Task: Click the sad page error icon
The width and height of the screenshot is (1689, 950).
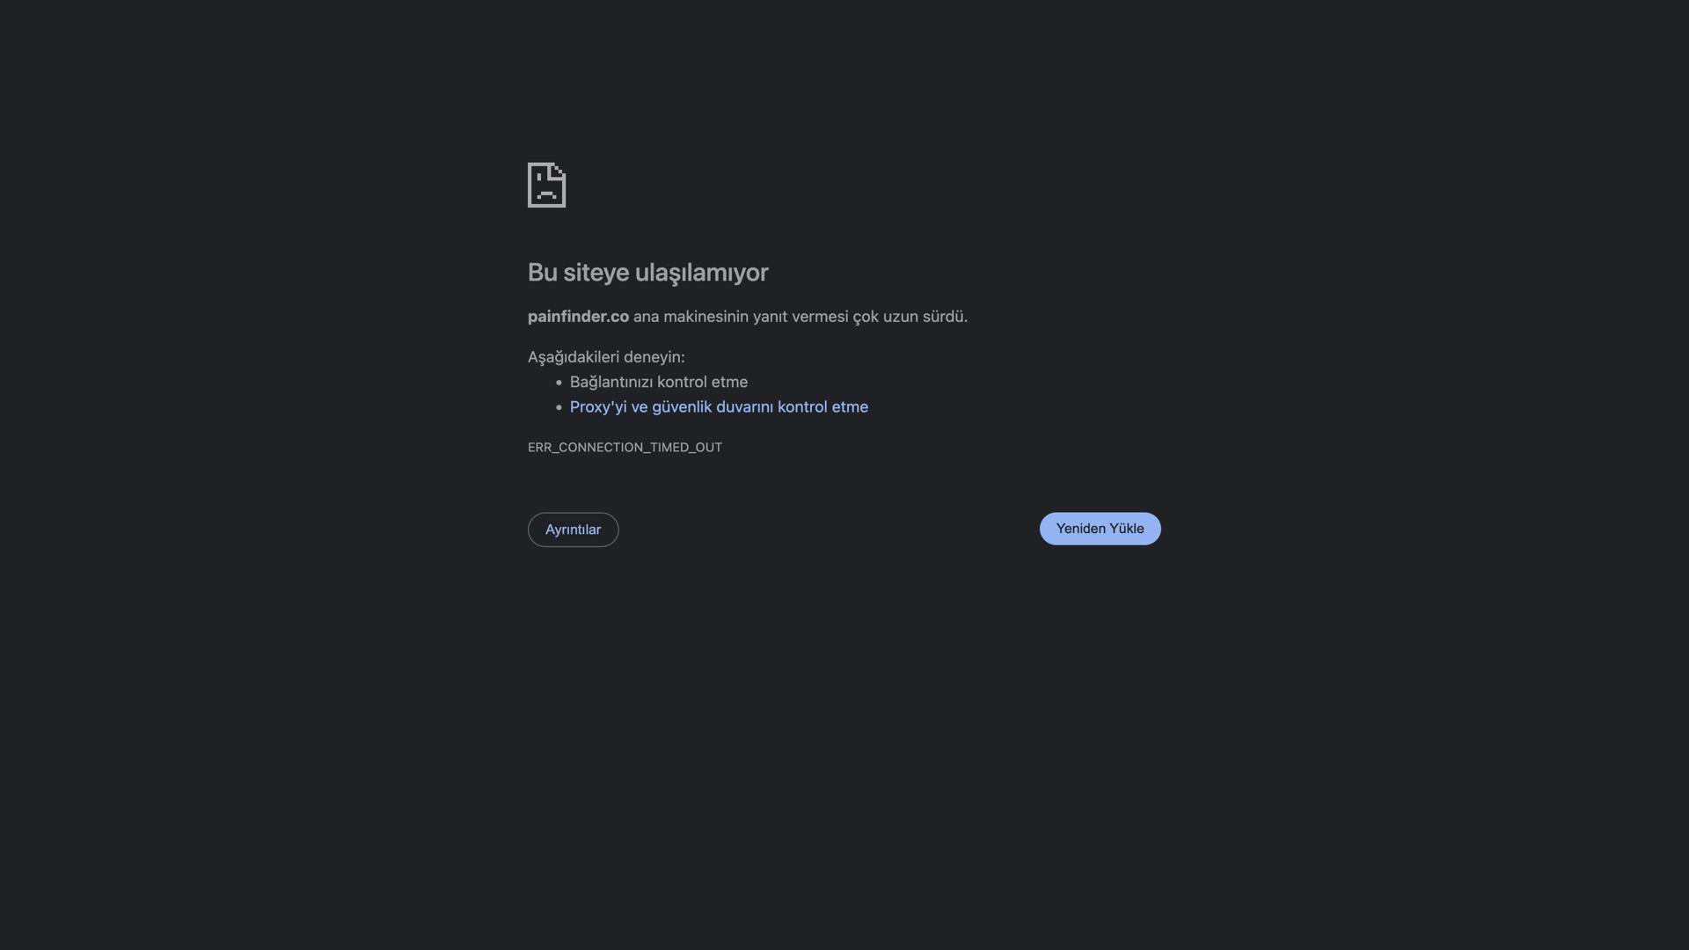Action: click(x=546, y=185)
